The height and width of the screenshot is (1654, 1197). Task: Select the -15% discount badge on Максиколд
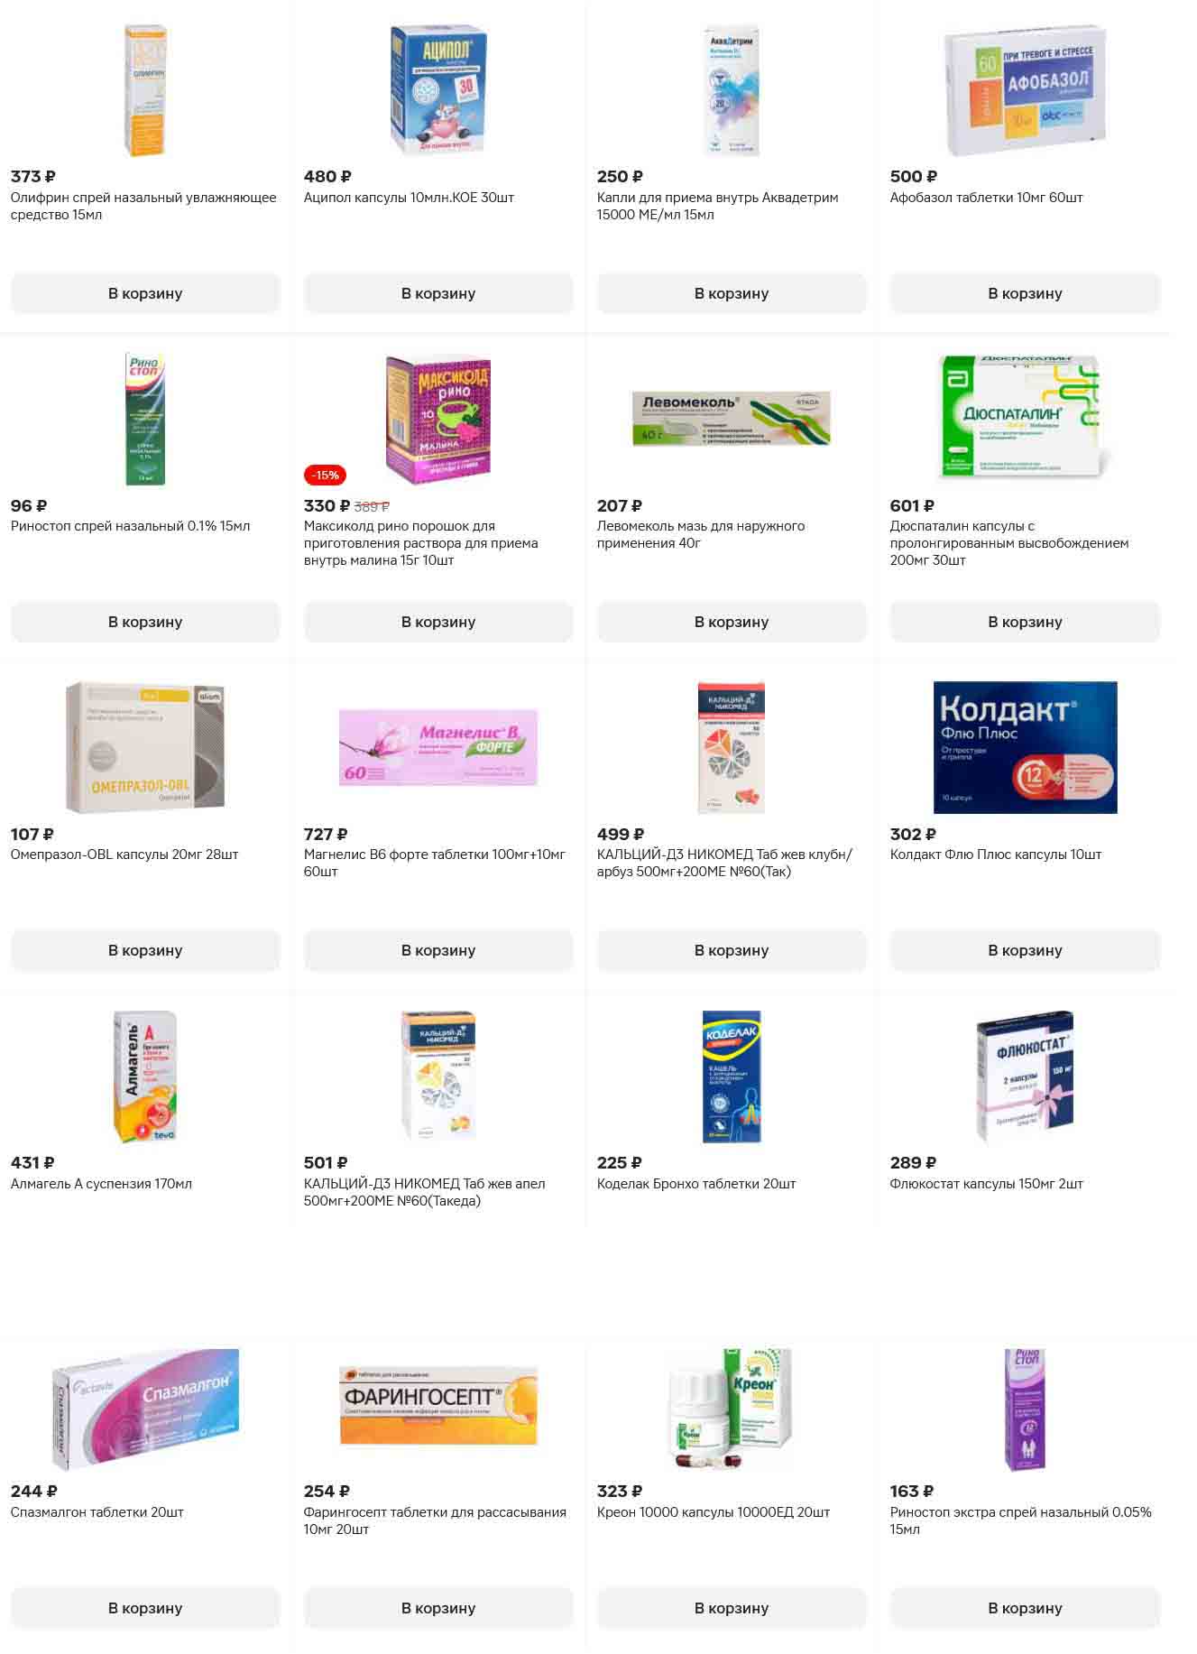pos(325,476)
